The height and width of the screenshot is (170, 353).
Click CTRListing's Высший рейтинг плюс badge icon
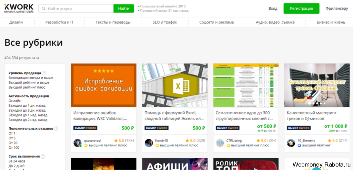228,145
